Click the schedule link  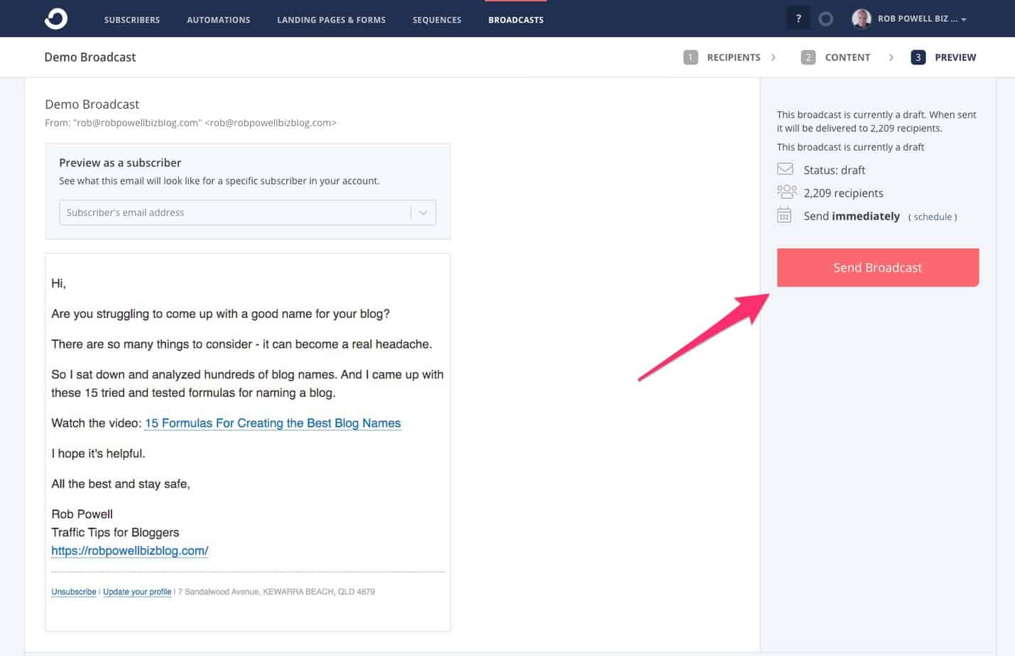933,217
